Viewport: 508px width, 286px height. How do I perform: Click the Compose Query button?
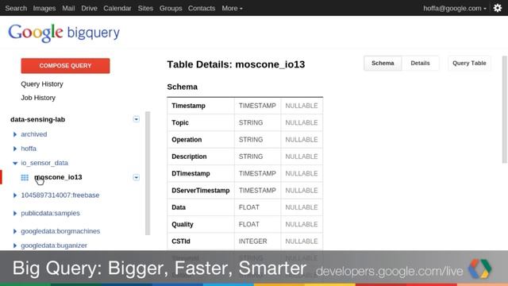pyautogui.click(x=65, y=66)
